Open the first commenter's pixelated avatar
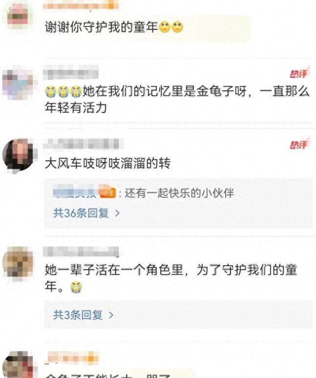316x378 pixels. click(x=18, y=17)
